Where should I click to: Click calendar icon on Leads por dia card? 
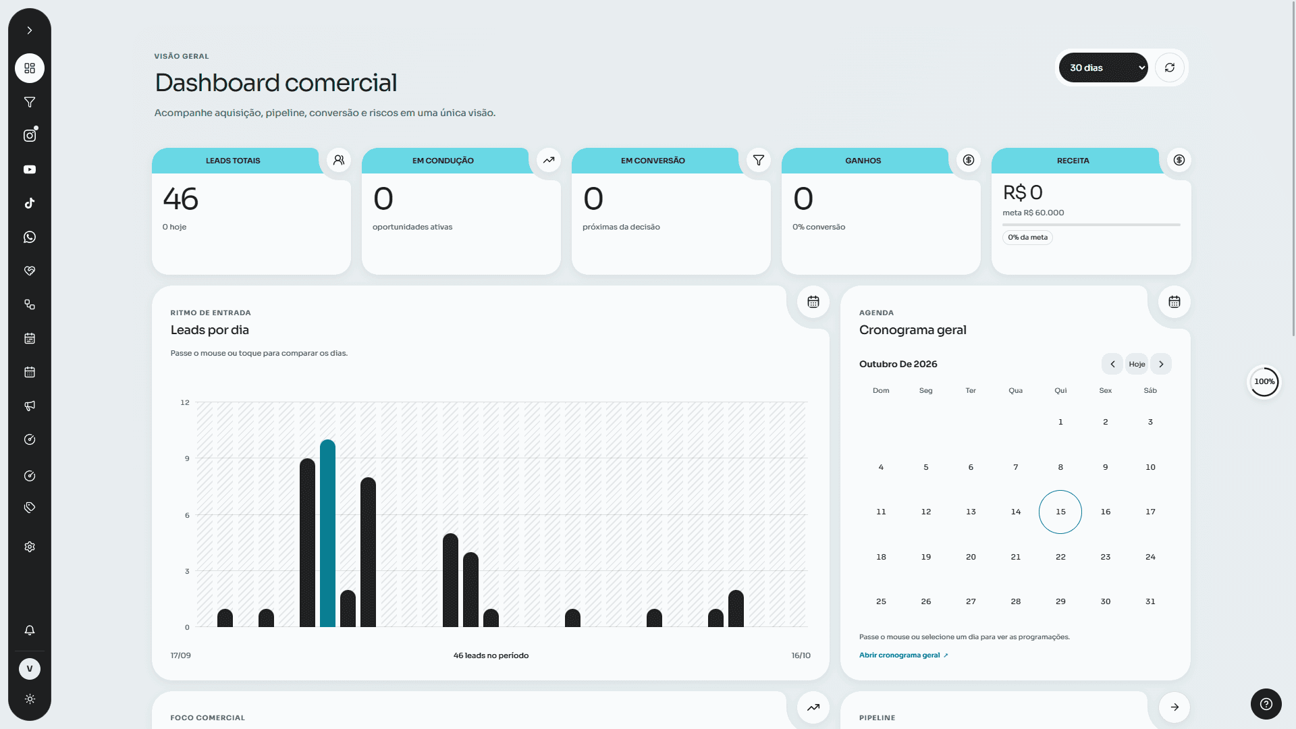(813, 302)
